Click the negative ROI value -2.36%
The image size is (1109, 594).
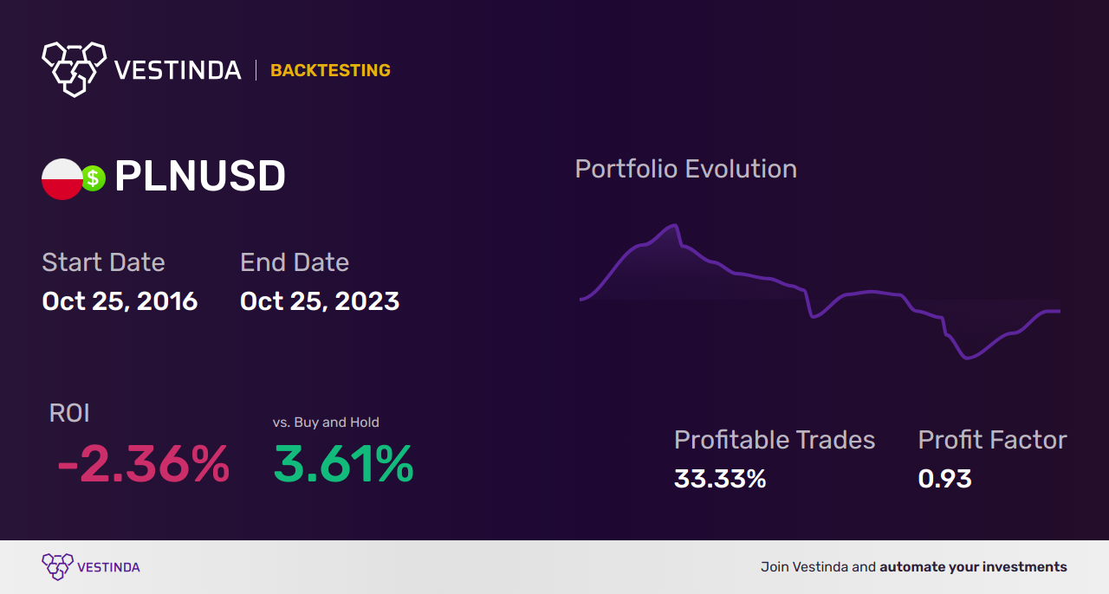pyautogui.click(x=143, y=464)
